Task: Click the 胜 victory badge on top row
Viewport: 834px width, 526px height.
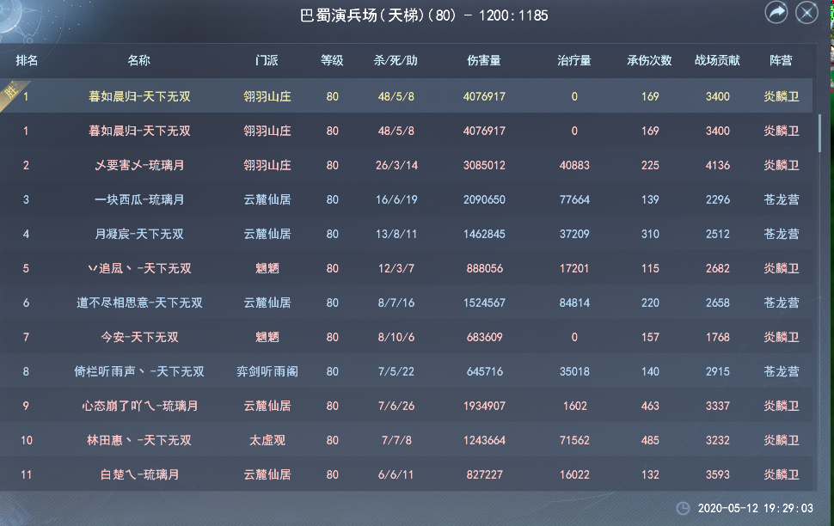Action: click(10, 90)
